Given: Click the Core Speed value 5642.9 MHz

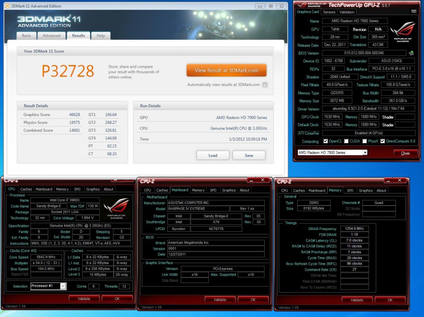Looking at the screenshot, I should (46, 257).
